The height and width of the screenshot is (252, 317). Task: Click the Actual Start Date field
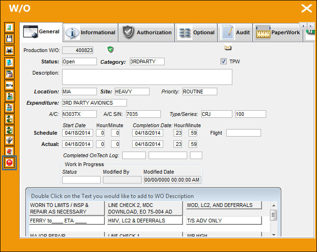click(x=78, y=144)
